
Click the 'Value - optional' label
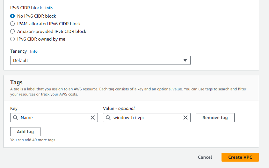[x=119, y=109]
